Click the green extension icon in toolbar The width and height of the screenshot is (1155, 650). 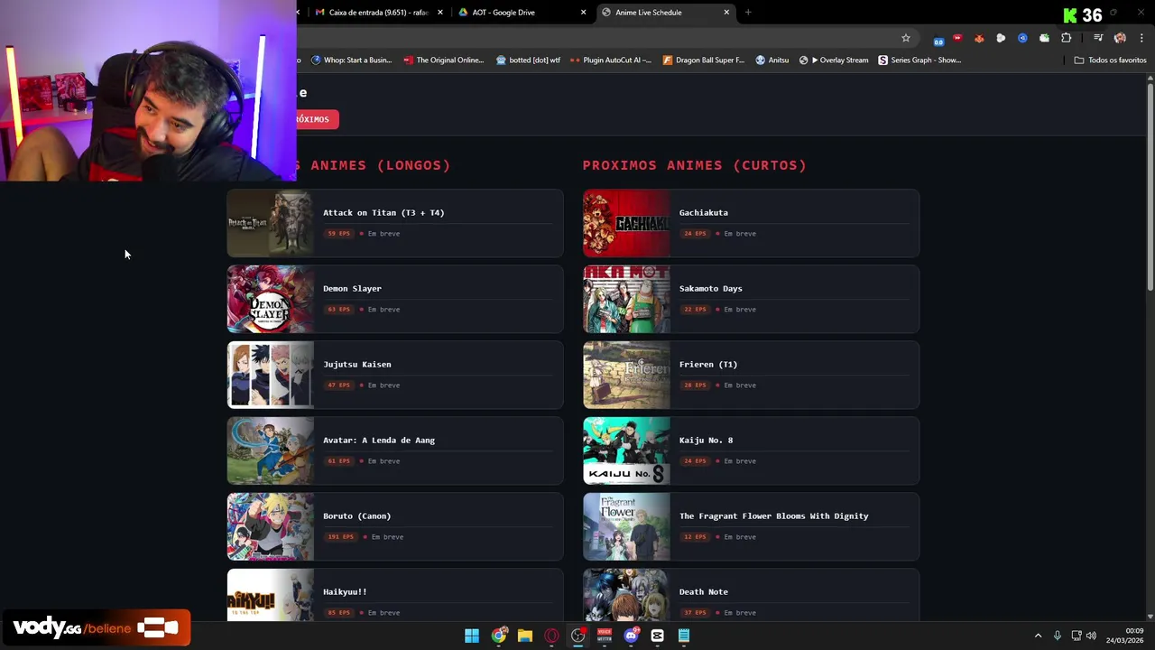pos(1044,38)
